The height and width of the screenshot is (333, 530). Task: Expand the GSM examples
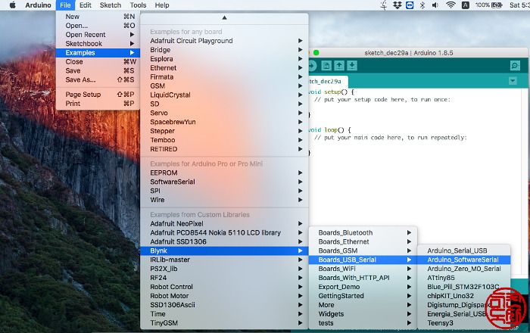point(224,86)
